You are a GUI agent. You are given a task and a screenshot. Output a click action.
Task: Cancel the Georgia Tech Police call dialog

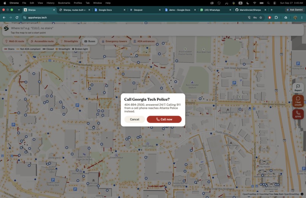(x=134, y=119)
